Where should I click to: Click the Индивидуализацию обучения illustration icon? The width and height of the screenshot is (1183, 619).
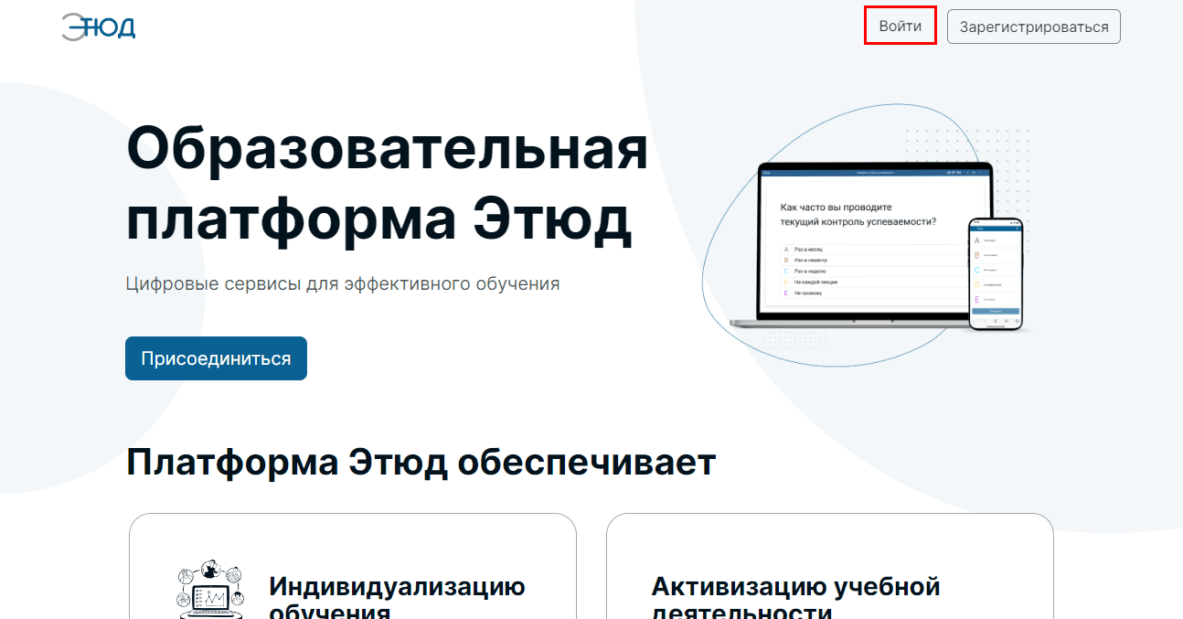[x=211, y=588]
